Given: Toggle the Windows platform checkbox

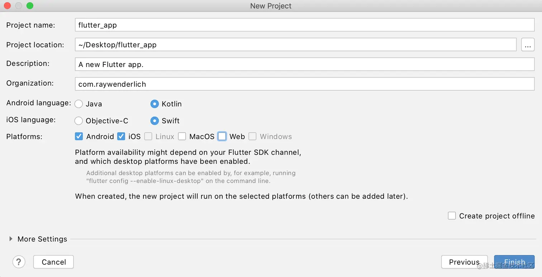Looking at the screenshot, I should coord(253,137).
